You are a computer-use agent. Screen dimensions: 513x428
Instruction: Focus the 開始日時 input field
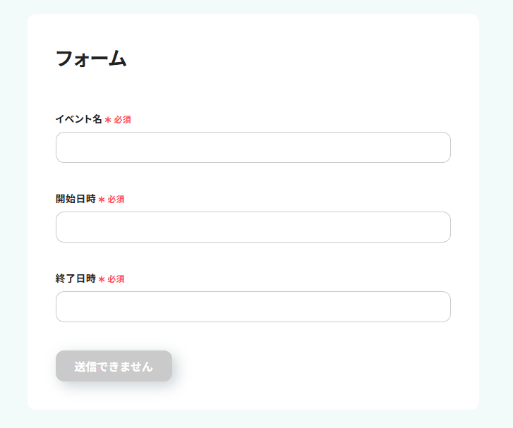coord(253,227)
